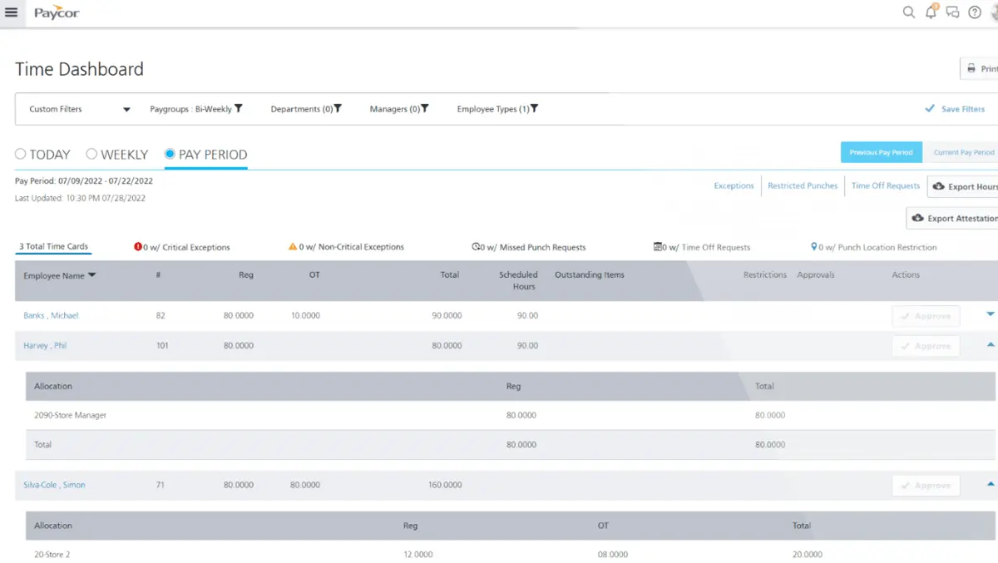The image size is (998, 563).
Task: Click the 2090-Store Manager allocation
Action: (x=70, y=415)
